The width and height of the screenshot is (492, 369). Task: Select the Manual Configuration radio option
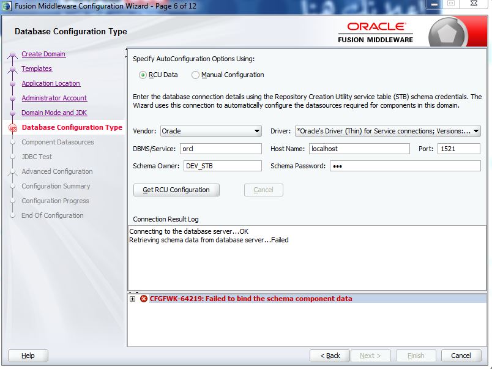click(196, 75)
